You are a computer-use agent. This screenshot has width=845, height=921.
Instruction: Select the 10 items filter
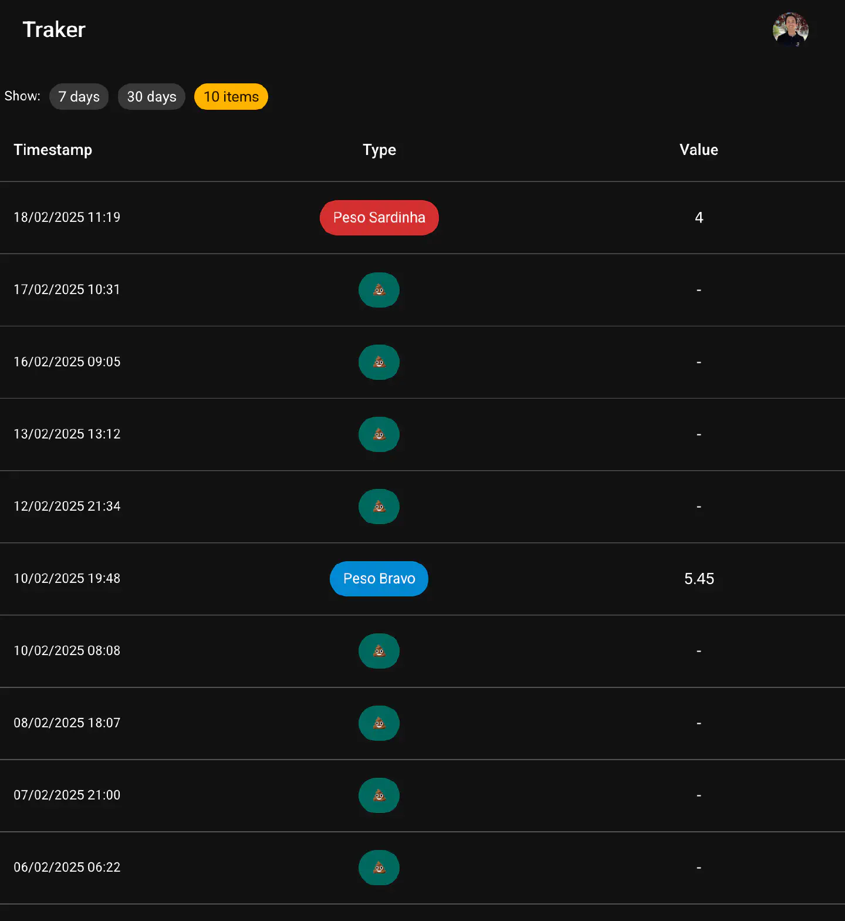[x=231, y=97]
